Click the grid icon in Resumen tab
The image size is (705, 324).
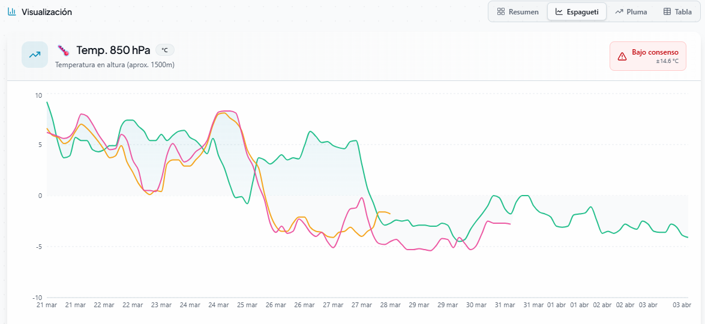pyautogui.click(x=501, y=12)
